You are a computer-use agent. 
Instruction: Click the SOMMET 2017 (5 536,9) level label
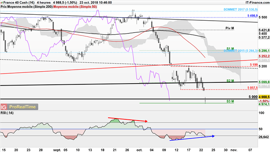tap(241, 10)
